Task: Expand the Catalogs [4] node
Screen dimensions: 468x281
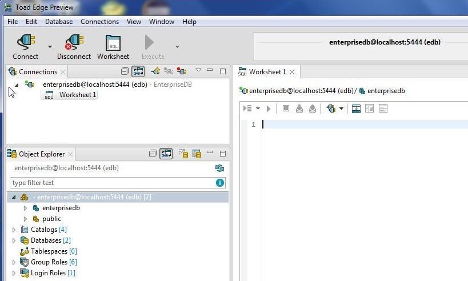Action: coord(14,230)
